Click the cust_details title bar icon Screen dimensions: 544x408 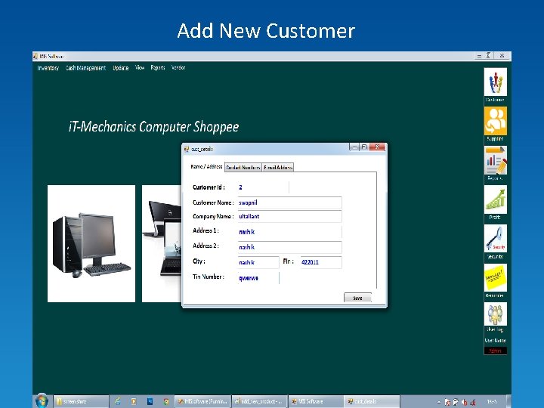click(187, 149)
